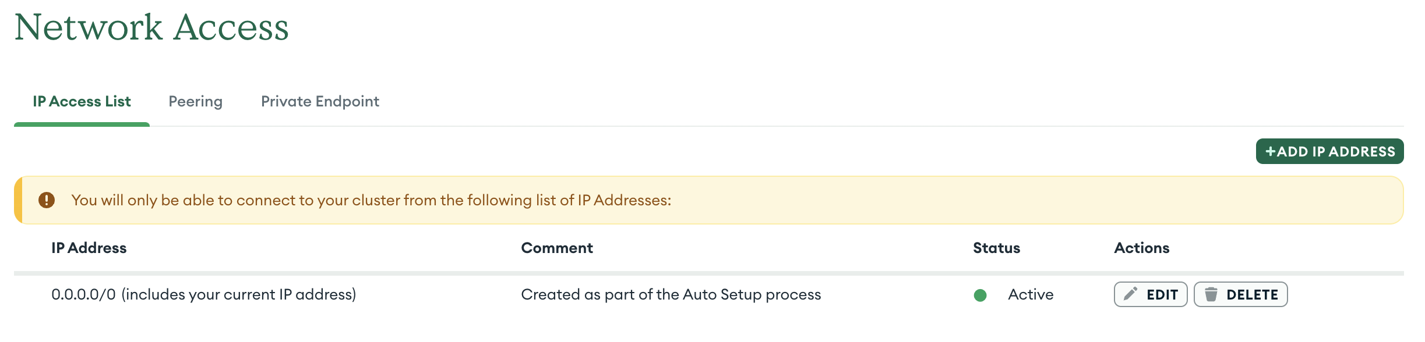This screenshot has height=342, width=1425.
Task: Click the Comment column header
Action: point(557,248)
